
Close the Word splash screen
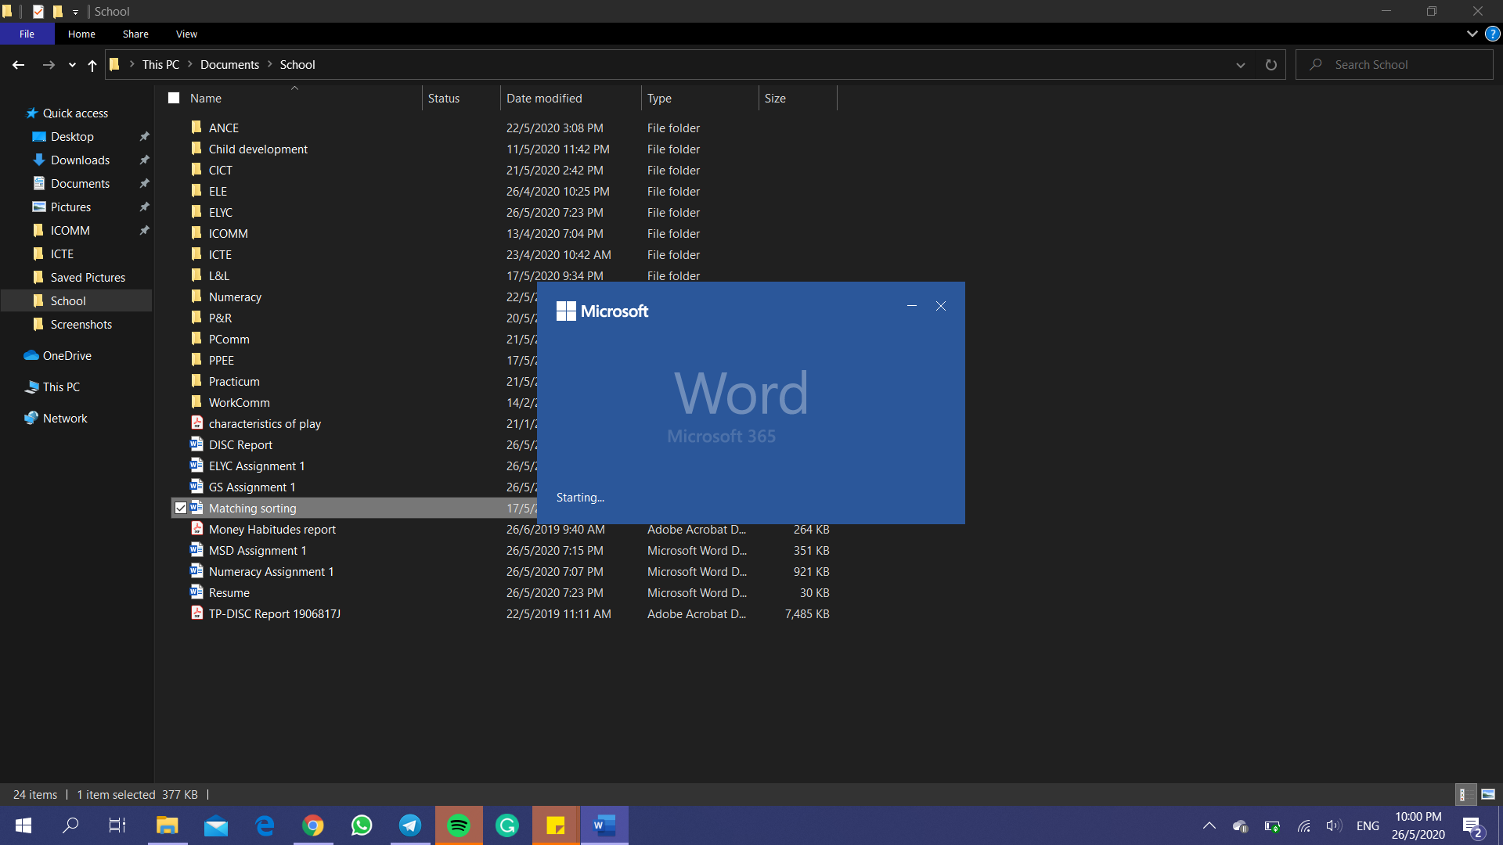[941, 307]
